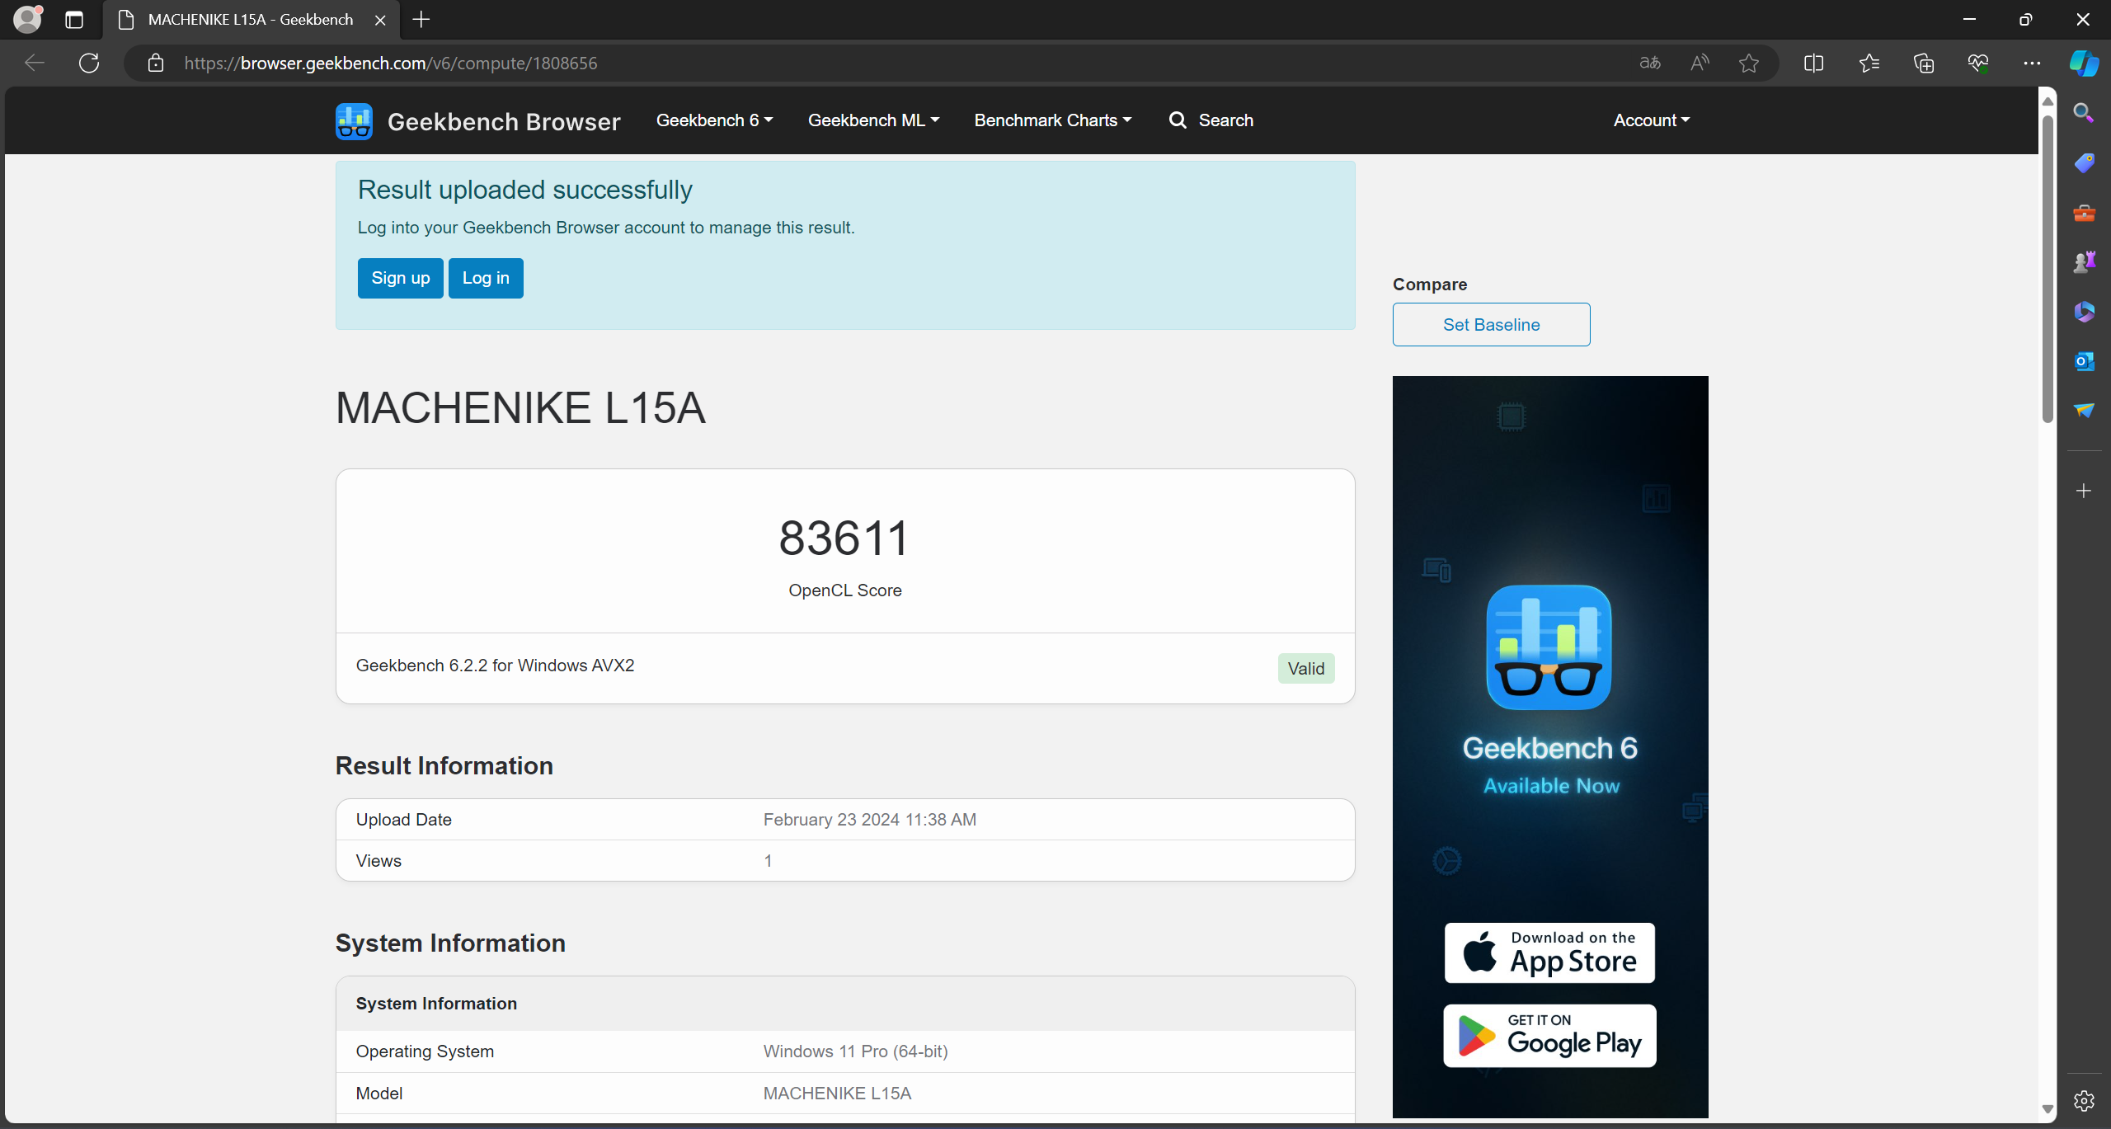Click Geekbench 6.2.2 for Windows AVX2 text
The width and height of the screenshot is (2111, 1129).
(x=495, y=666)
